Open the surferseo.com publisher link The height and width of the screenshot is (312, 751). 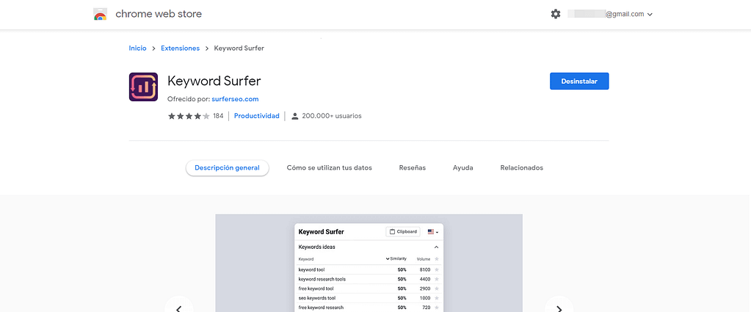[x=235, y=99]
